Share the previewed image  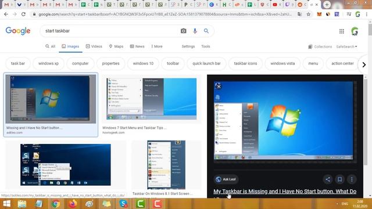coord(328,179)
